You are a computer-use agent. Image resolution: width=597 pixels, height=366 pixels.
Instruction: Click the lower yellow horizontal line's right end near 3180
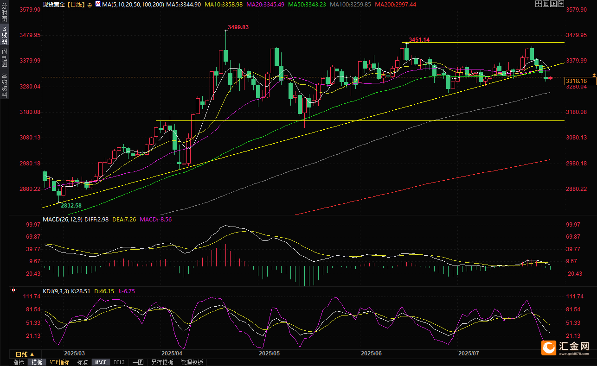pyautogui.click(x=563, y=120)
